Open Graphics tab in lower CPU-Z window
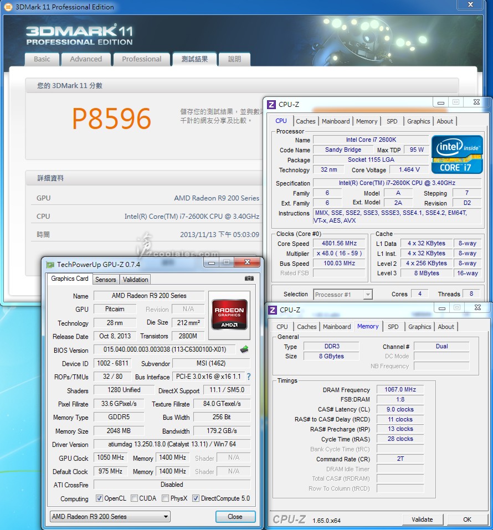Viewport: 493px width, 530px height. coord(420,327)
